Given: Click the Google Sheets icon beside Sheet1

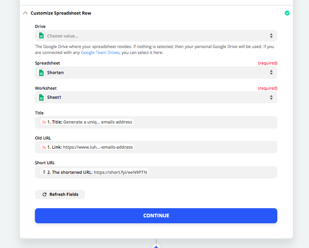Looking at the screenshot, I should [41, 97].
